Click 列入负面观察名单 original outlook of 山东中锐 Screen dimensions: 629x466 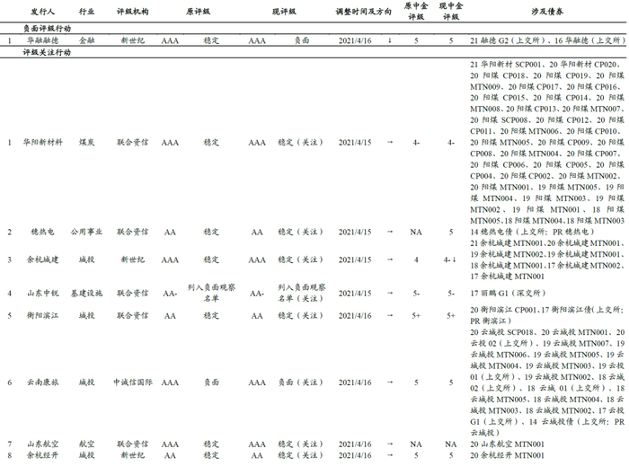(x=211, y=293)
